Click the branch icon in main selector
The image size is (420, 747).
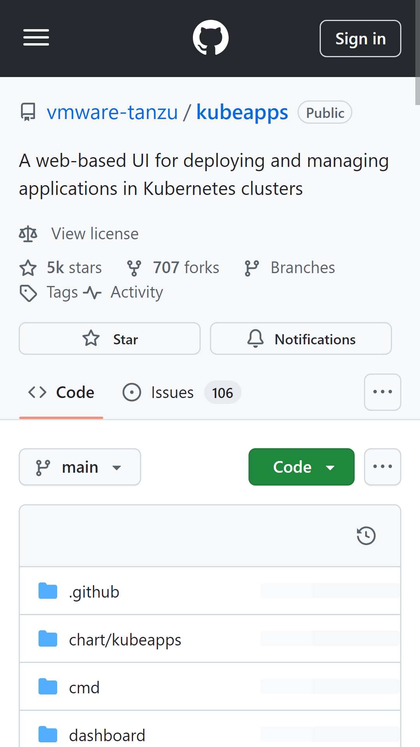click(x=43, y=467)
